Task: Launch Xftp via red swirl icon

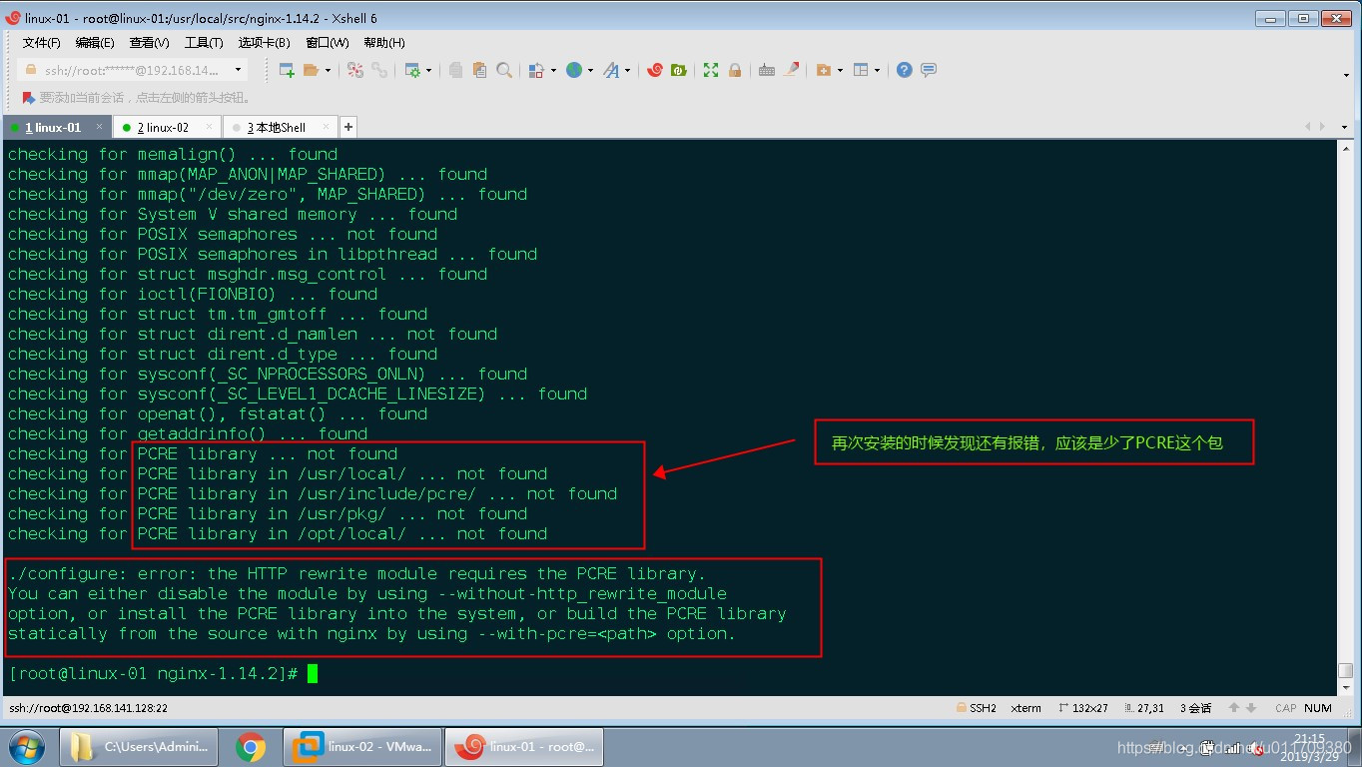Action: [655, 70]
